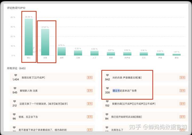Click 复制 for 骑士卡赶紧来送广告费
Image resolution: width=192 pixels, height=135 pixels.
tap(182, 91)
